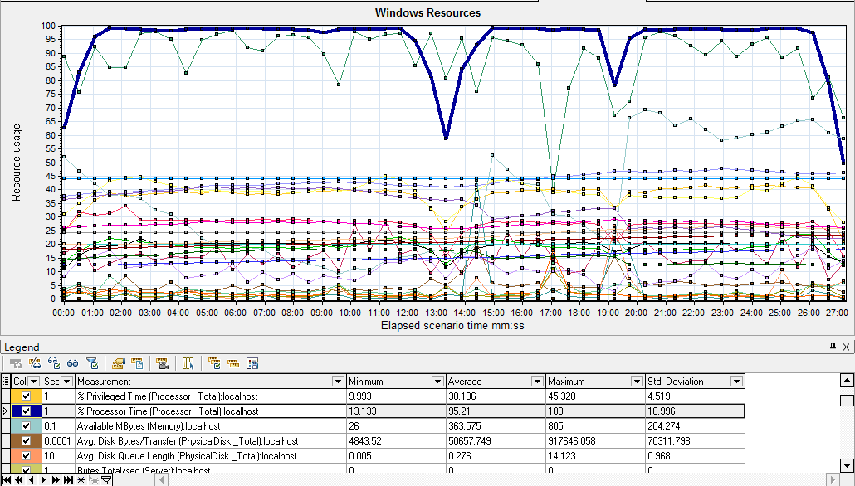
Task: Click the funnel filter icon in grid navigator
Action: point(106,480)
